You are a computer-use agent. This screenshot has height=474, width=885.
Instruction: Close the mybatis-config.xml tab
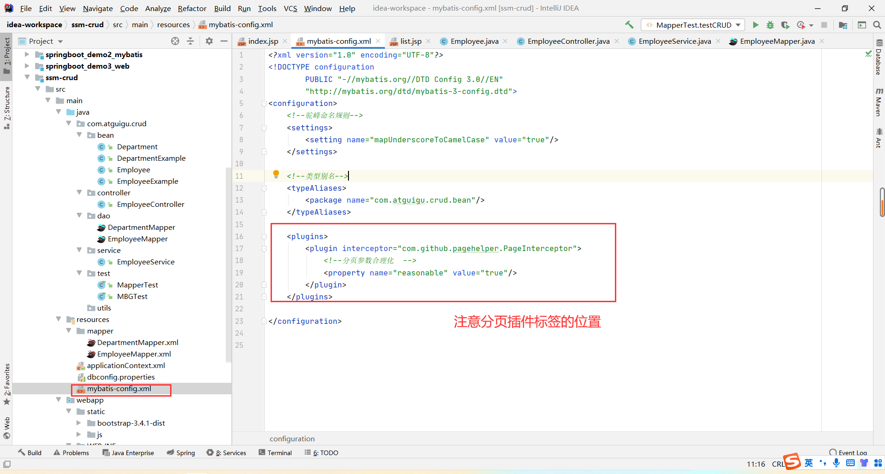coord(378,41)
